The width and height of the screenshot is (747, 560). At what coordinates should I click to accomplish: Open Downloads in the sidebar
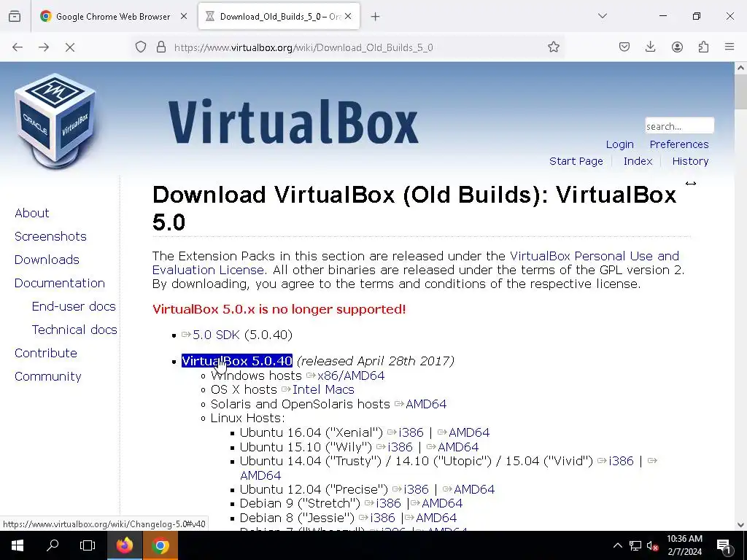tap(47, 260)
